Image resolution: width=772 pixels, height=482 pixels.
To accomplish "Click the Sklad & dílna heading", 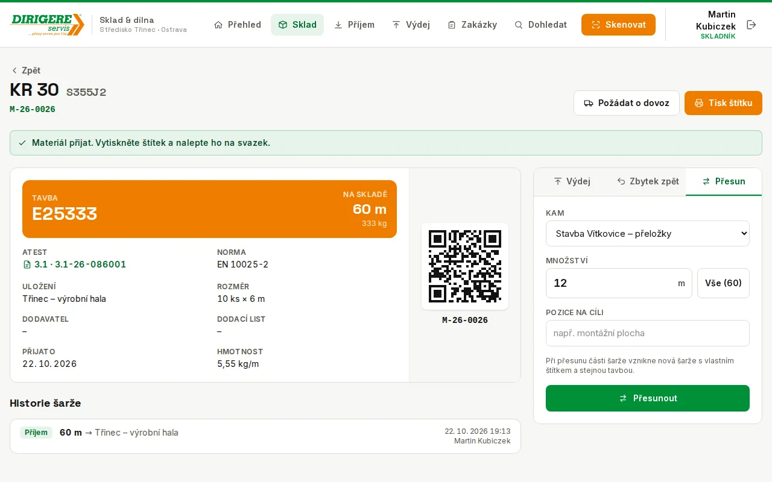I will pos(127,20).
